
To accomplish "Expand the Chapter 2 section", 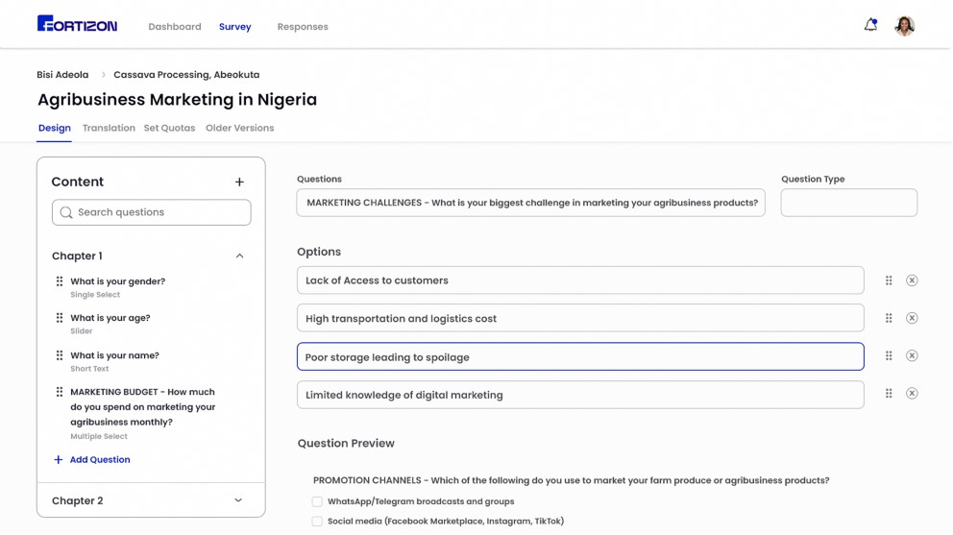I will point(238,500).
